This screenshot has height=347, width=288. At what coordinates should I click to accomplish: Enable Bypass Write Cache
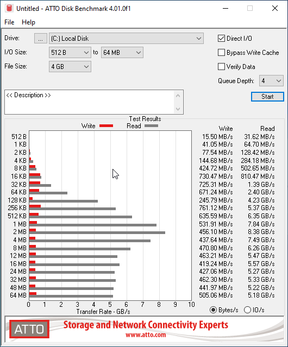[221, 53]
